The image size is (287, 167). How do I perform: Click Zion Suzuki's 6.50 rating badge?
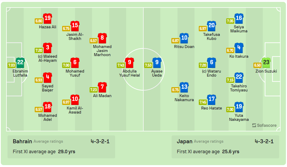(x=258, y=65)
